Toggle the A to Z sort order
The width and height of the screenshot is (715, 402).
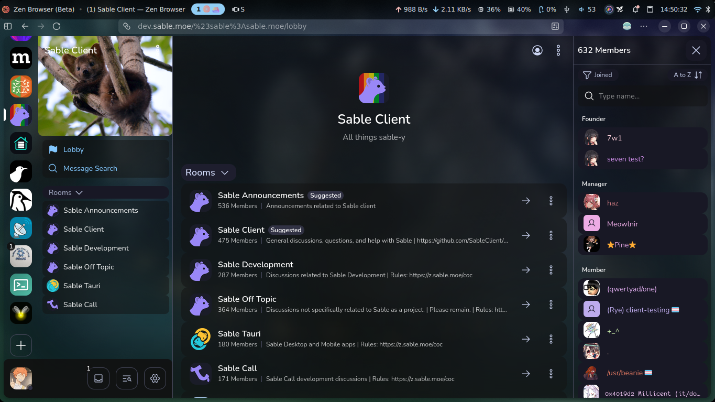pos(688,75)
